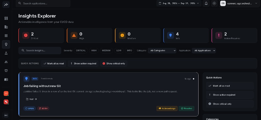
Task: Click the INFO tag on the insight card
Action: point(35,79)
